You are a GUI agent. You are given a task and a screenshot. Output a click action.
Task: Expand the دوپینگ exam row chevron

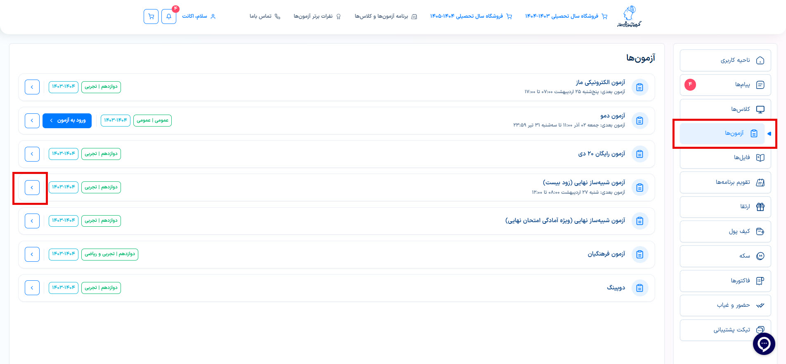[32, 288]
